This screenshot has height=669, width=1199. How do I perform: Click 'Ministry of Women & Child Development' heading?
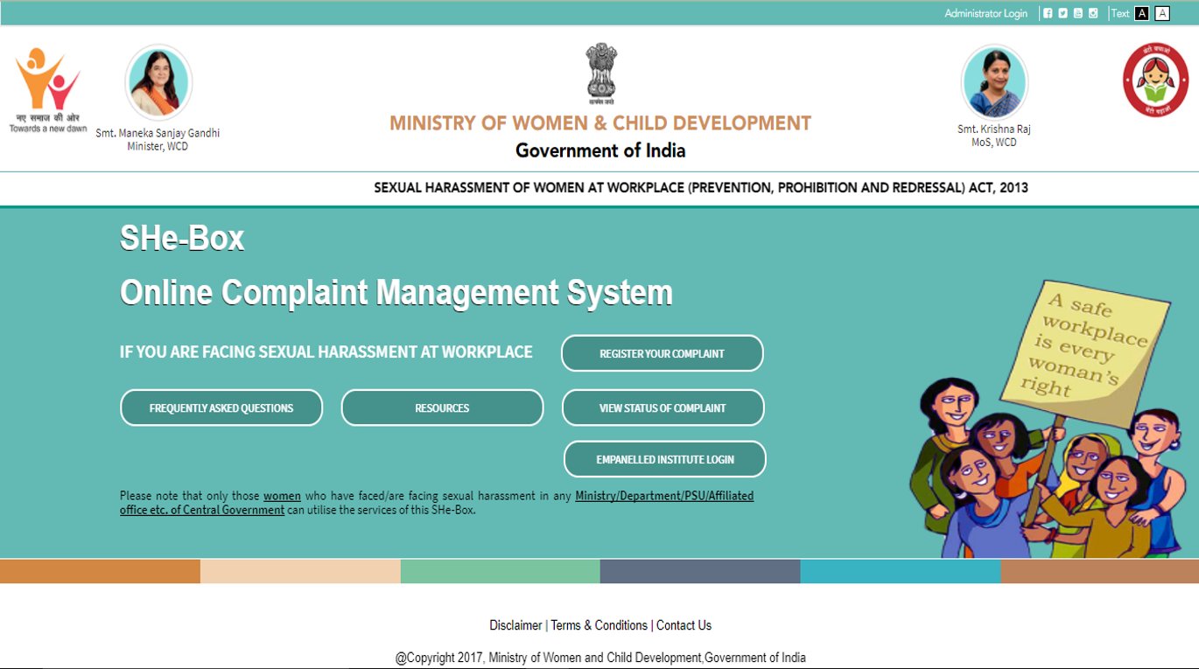click(x=600, y=123)
